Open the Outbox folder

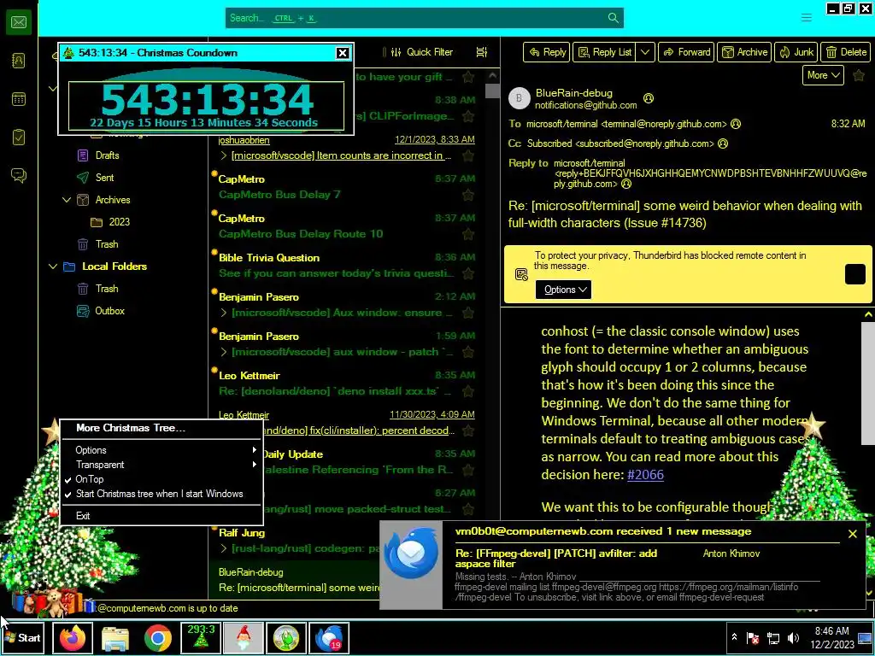(109, 311)
